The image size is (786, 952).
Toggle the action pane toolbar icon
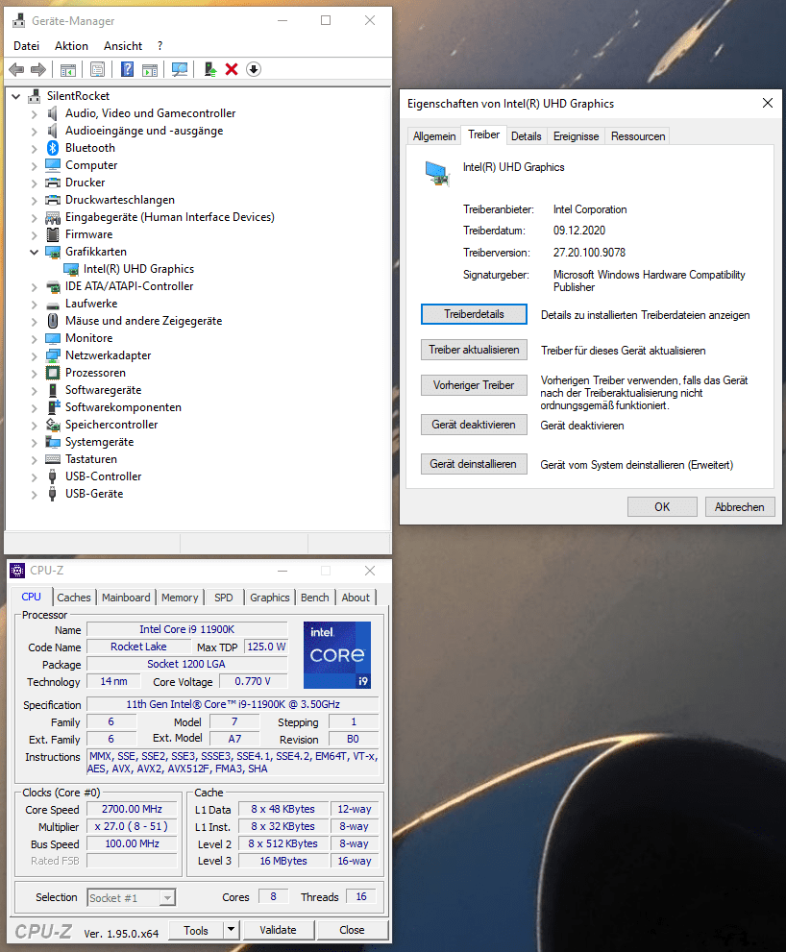coord(150,70)
